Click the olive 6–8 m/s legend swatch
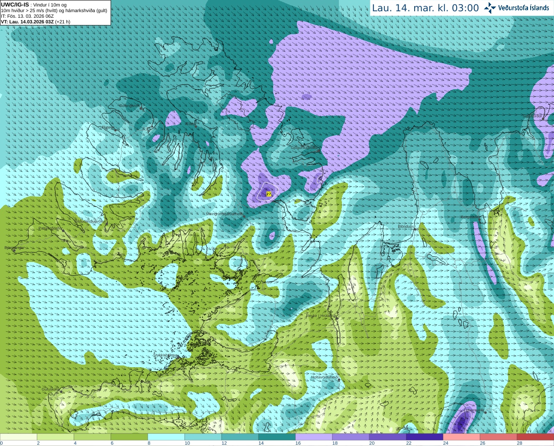The image size is (554, 446). click(x=129, y=436)
